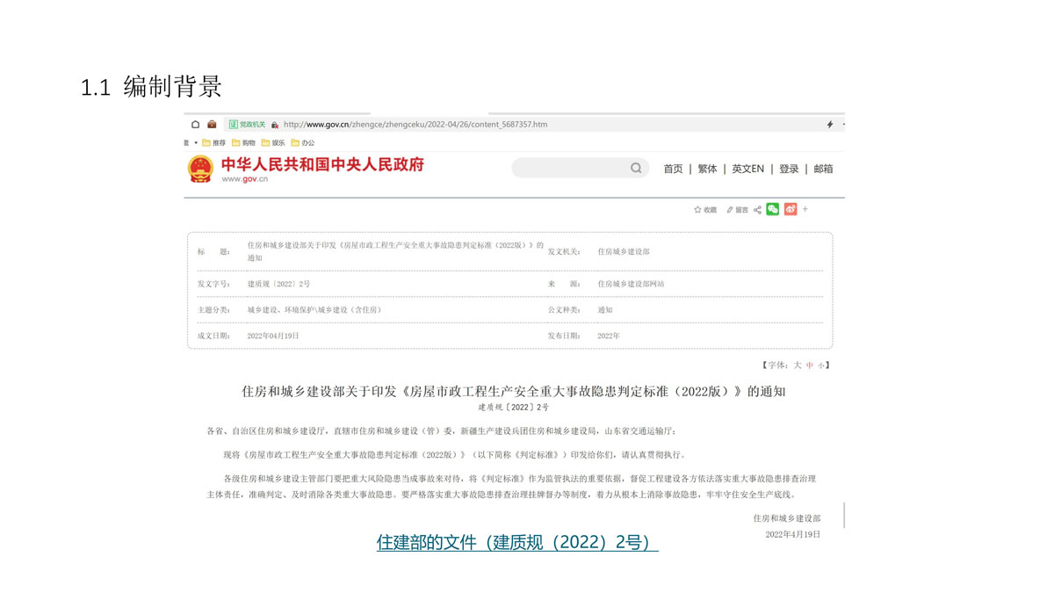Click the briefcase icon beside the home icon

click(x=212, y=125)
